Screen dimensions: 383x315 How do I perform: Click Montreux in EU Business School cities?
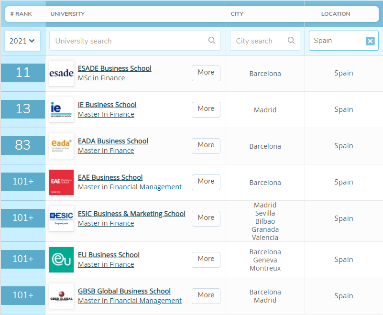(x=265, y=268)
